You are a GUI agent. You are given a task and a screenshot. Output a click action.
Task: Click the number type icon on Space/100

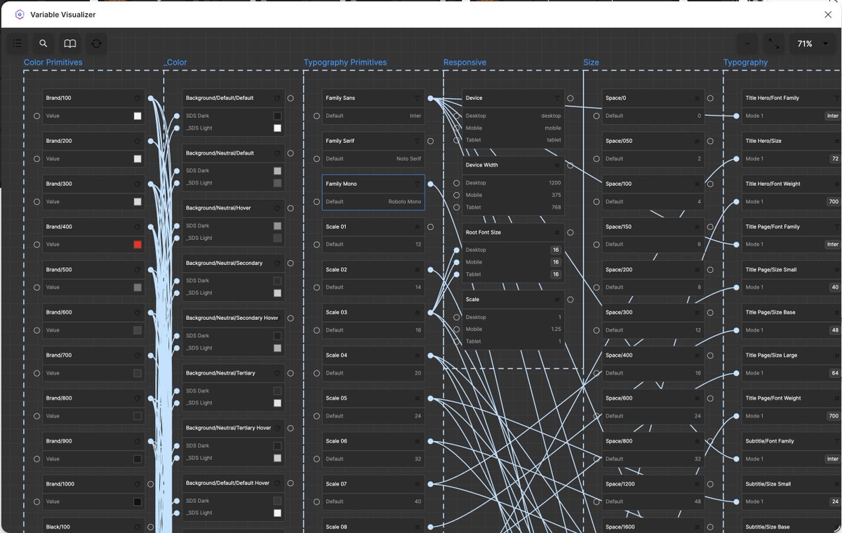pos(697,184)
